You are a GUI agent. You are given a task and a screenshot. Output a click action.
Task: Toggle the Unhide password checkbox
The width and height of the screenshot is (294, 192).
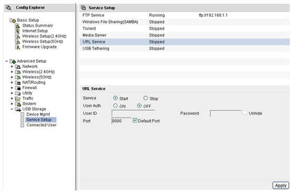pyautogui.click(x=245, y=113)
